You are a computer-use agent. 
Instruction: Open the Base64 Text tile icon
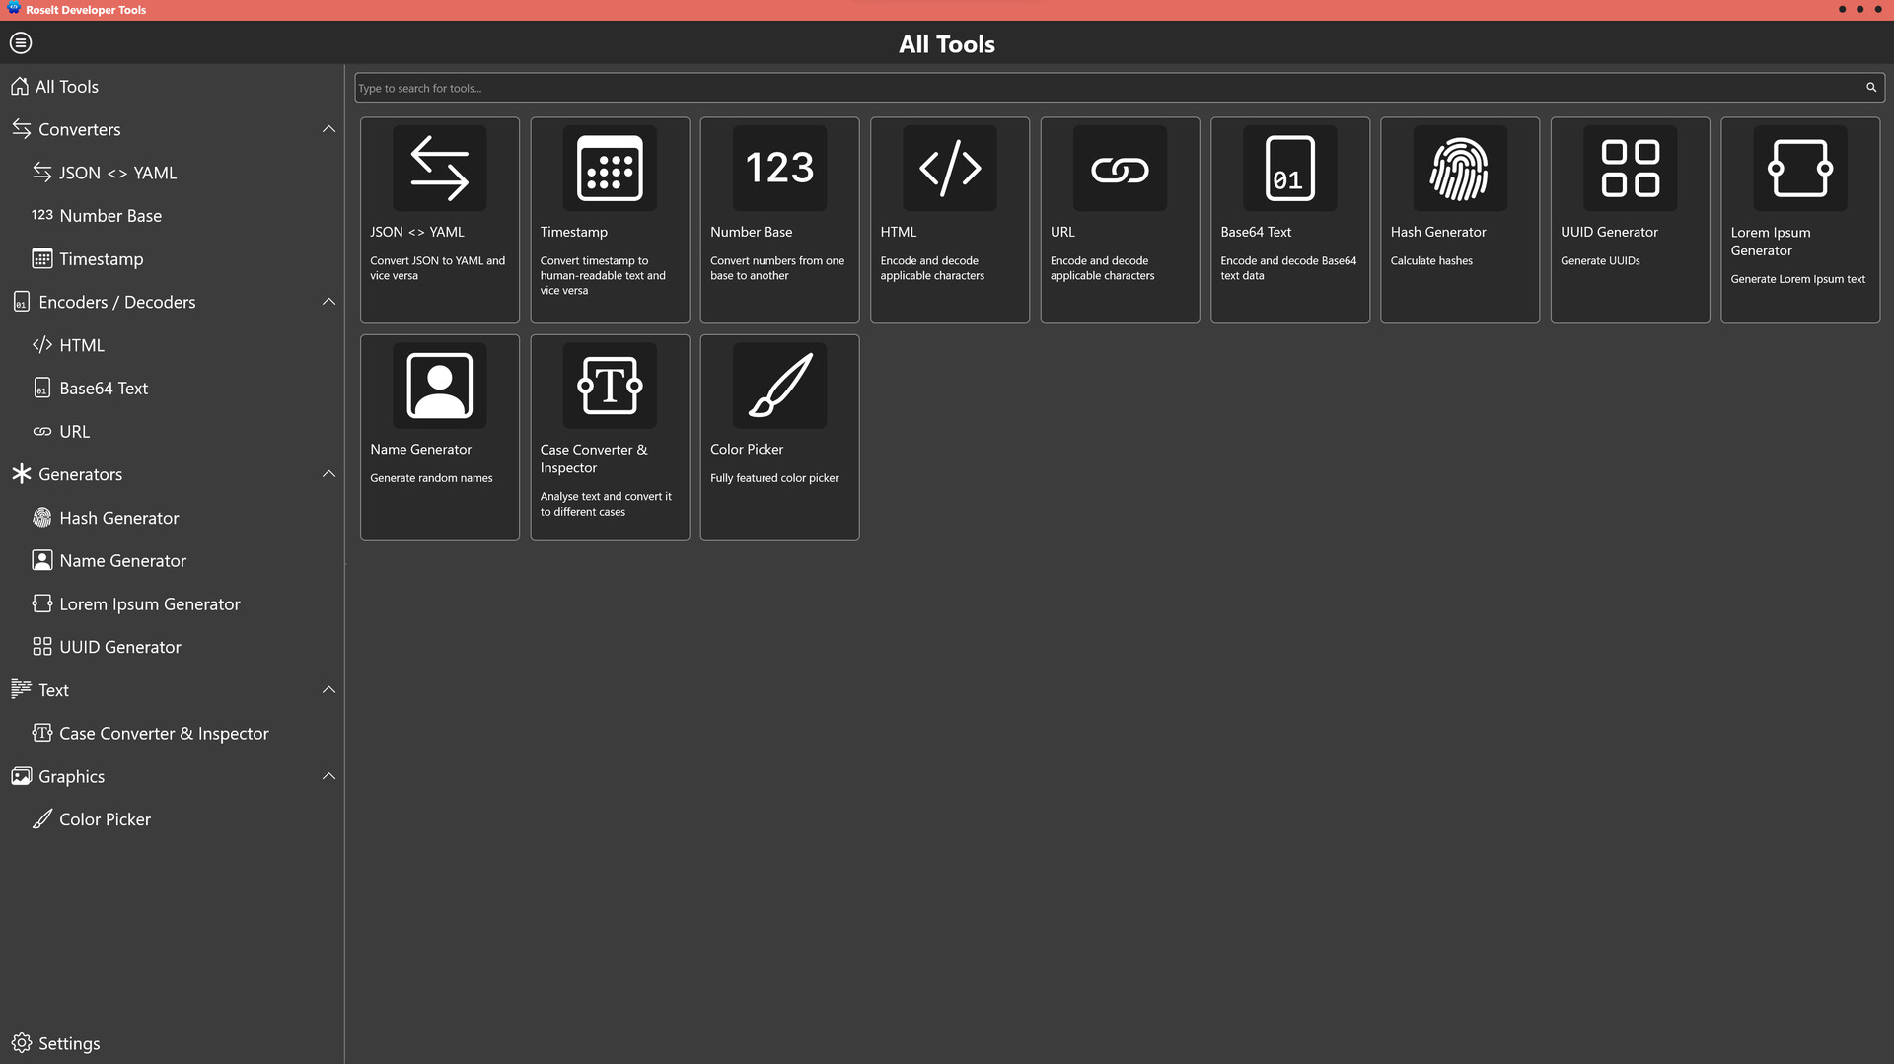tap(1289, 169)
